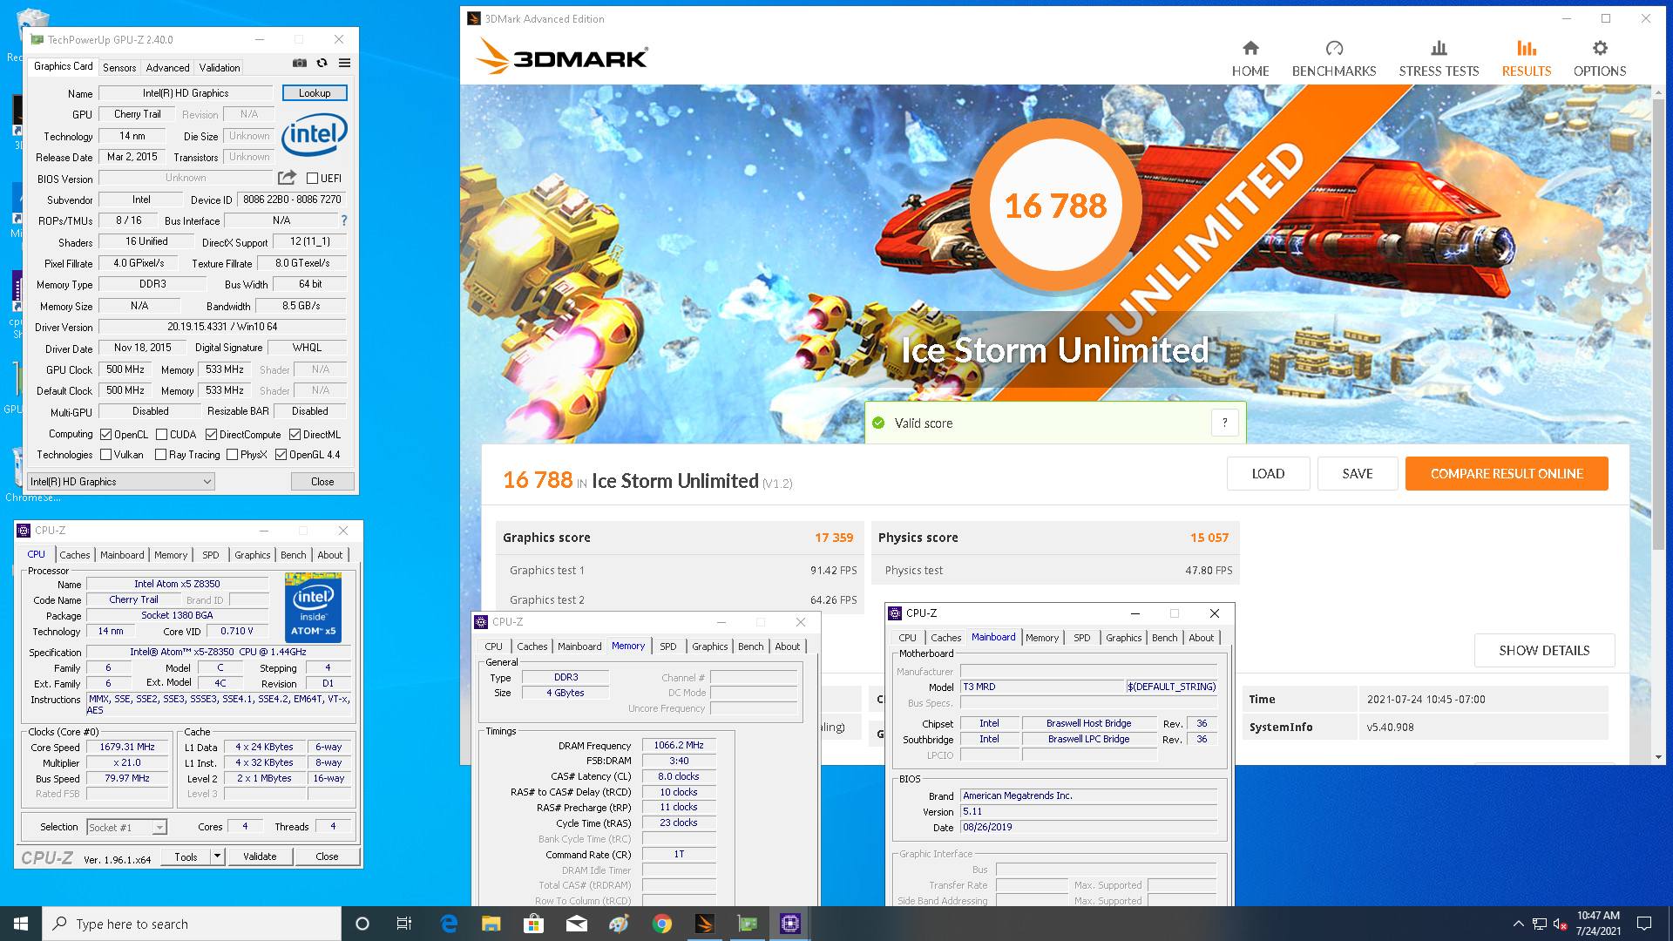
Task: Click the Intel Atom x5 badge in CPU-Z
Action: (313, 607)
